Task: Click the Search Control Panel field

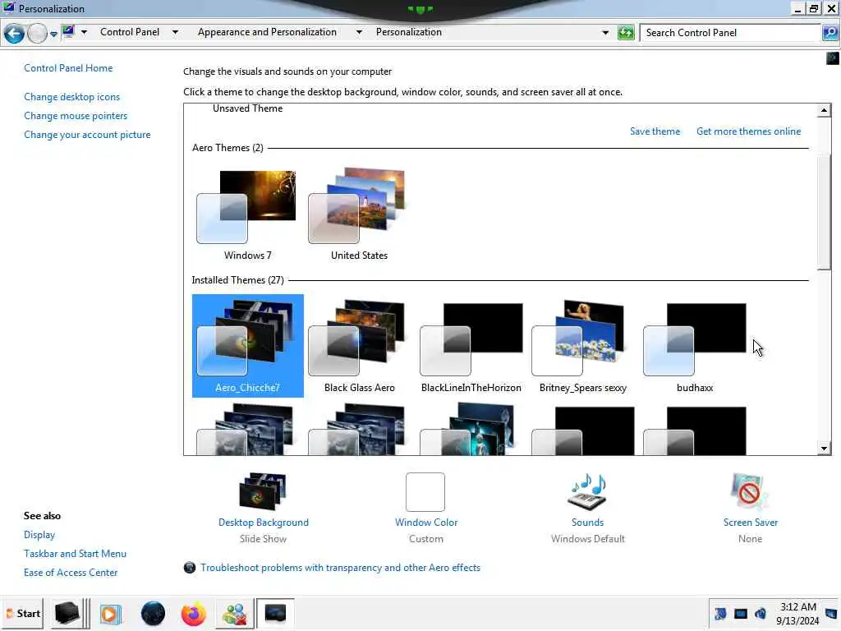Action: pyautogui.click(x=731, y=33)
